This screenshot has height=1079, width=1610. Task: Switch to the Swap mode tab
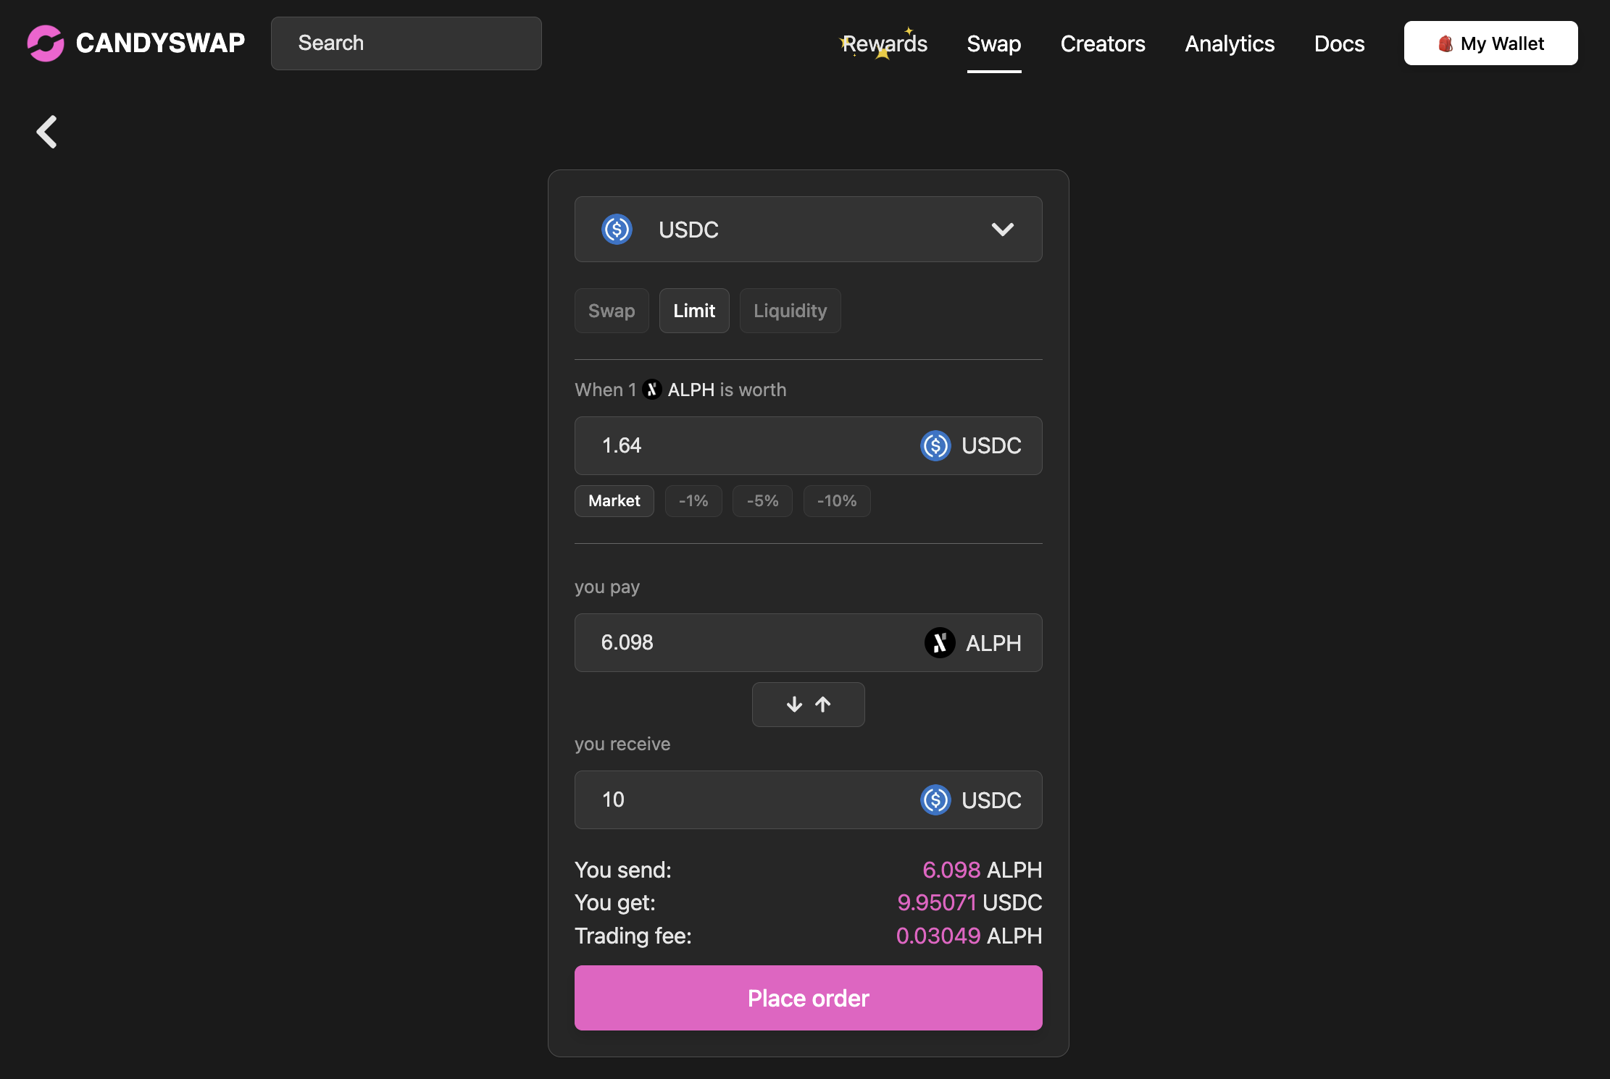point(612,311)
